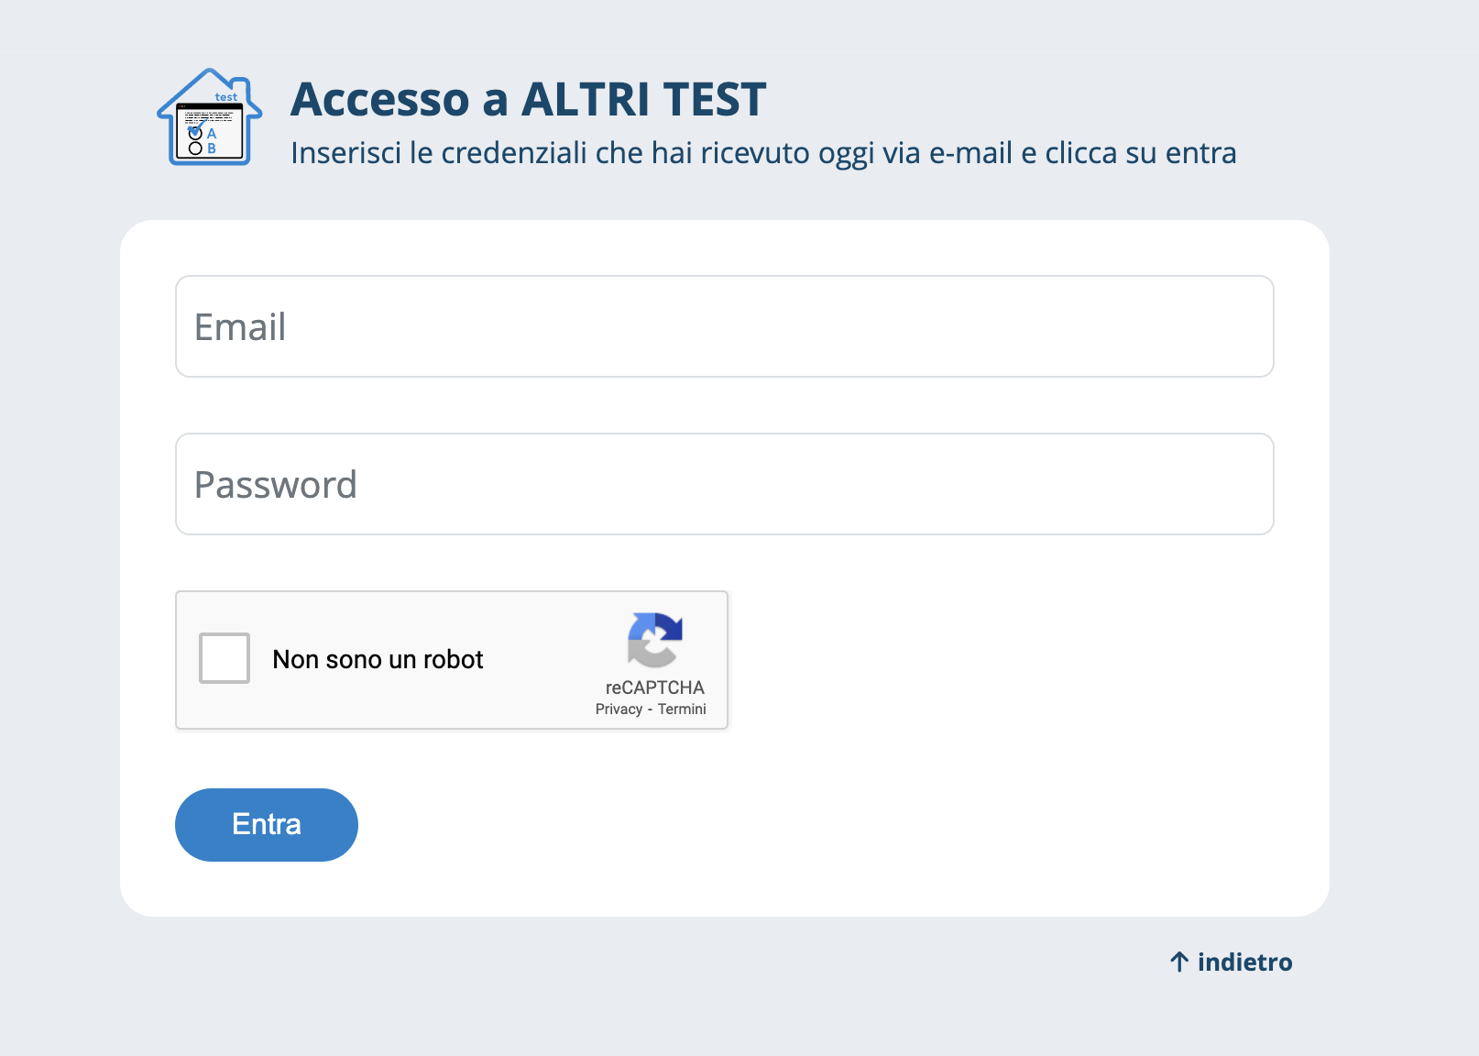Click the Password placeholder text

pyautogui.click(x=275, y=485)
